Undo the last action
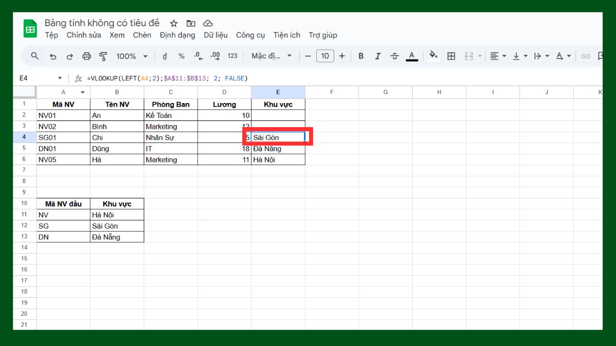Viewport: 616px width, 346px height. tap(52, 56)
